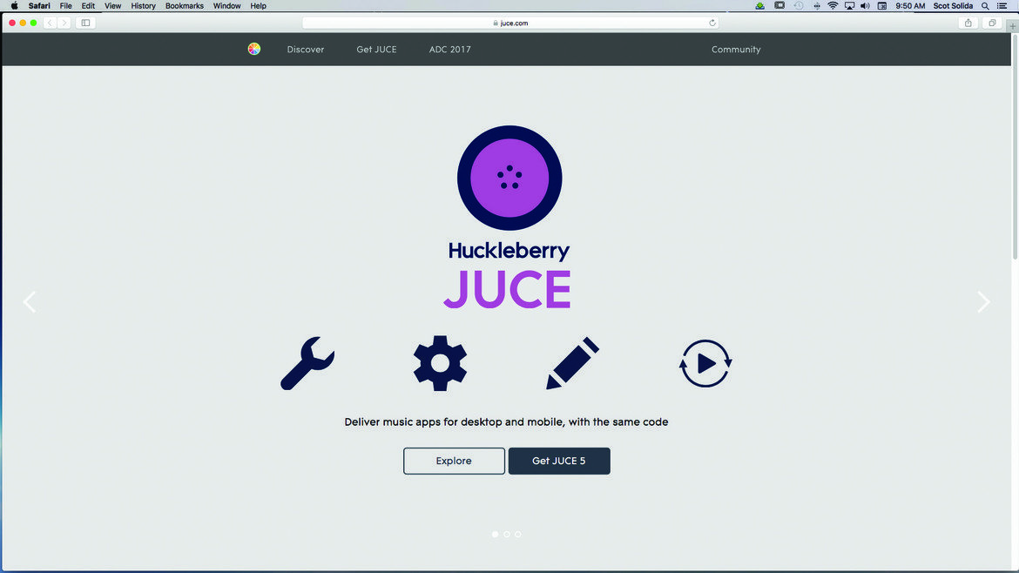Viewport: 1019px width, 573px height.
Task: Click the Get JUCE 5 button
Action: 559,461
